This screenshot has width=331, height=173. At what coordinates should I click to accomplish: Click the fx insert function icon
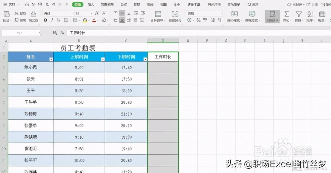coord(62,33)
